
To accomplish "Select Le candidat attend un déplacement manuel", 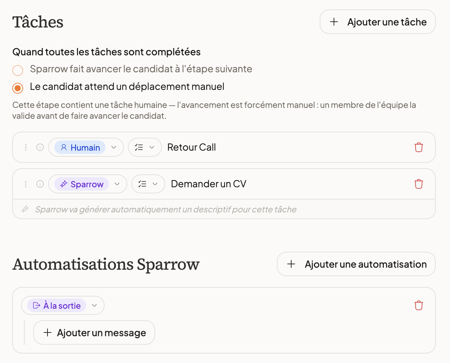I will tap(18, 88).
